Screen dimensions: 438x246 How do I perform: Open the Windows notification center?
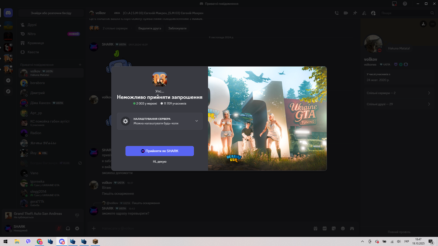click(431, 242)
